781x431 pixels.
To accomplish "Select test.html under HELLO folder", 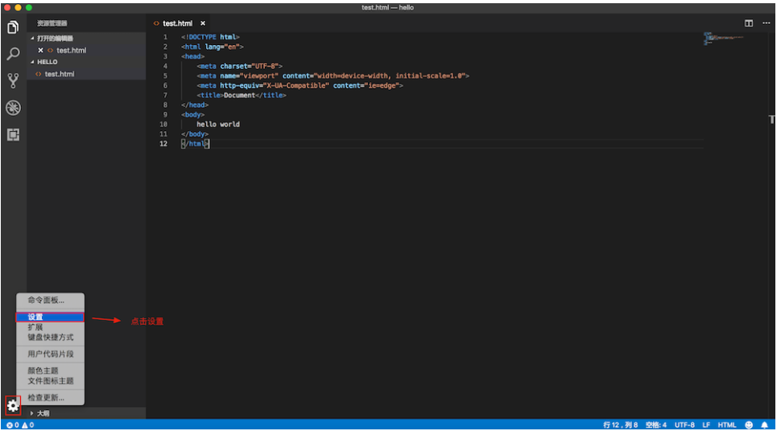I will [x=60, y=74].
